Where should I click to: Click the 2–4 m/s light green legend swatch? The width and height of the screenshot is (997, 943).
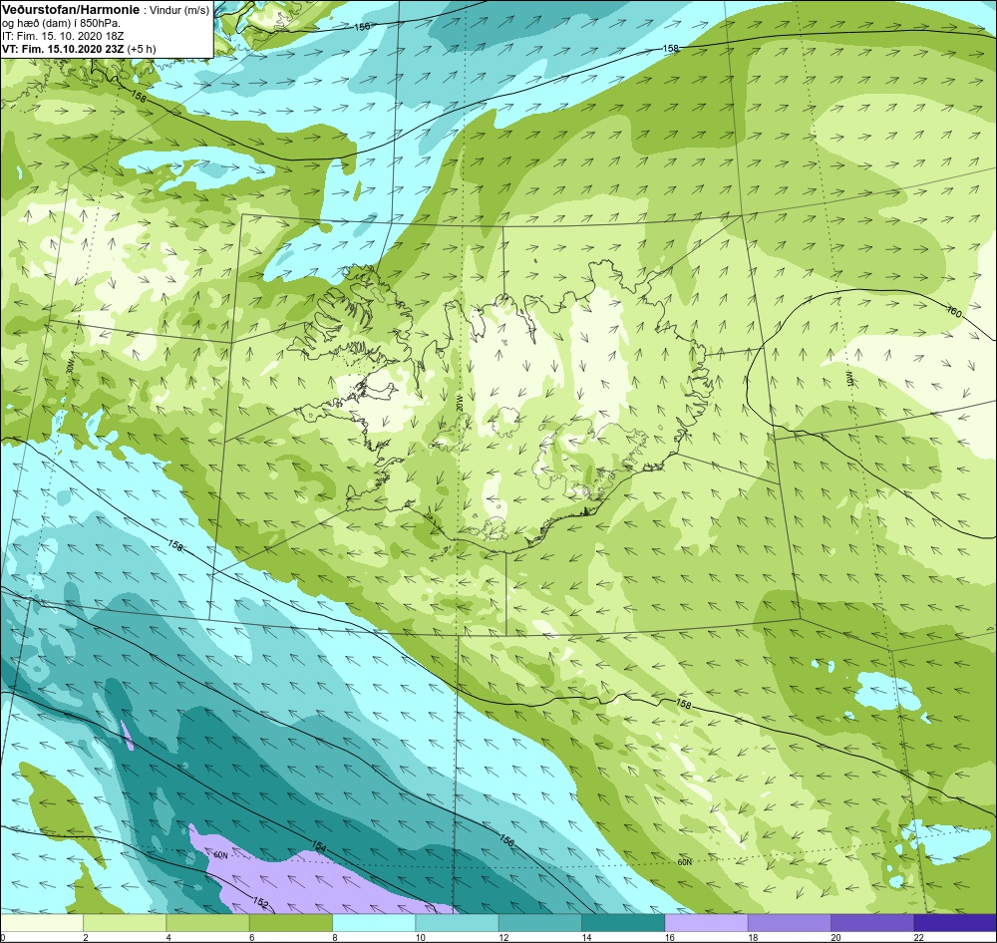[x=125, y=923]
